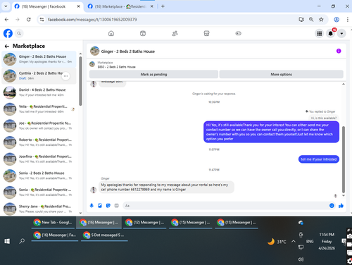Click Ginger's profile picture in chat header

[95, 51]
